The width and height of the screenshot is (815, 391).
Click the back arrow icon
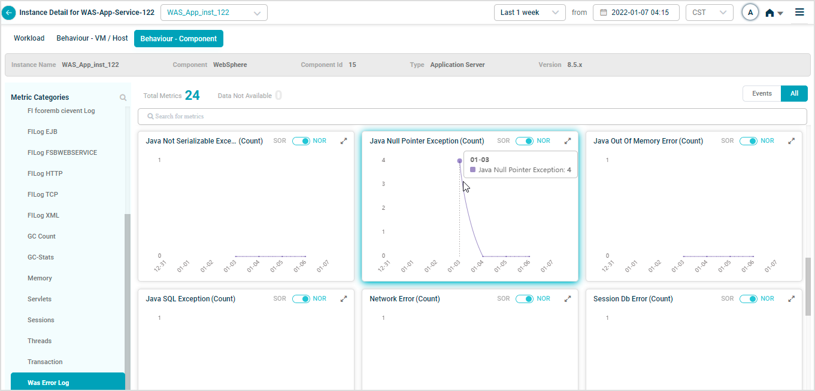click(9, 13)
